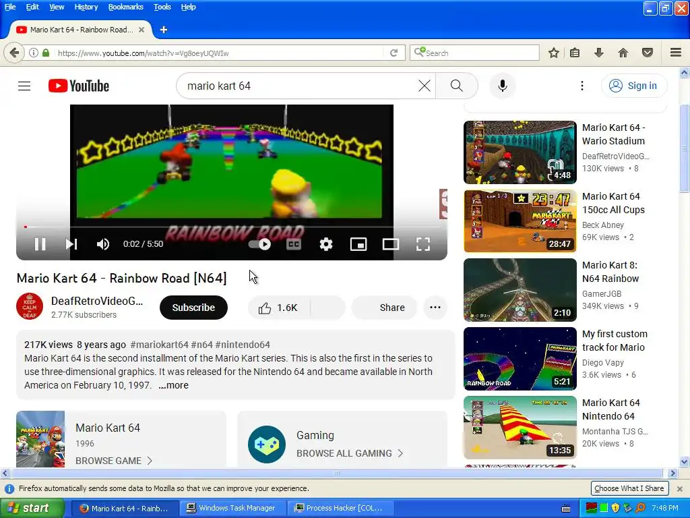Image resolution: width=690 pixels, height=518 pixels.
Task: Open YouTube settings three-dot menu
Action: click(582, 86)
